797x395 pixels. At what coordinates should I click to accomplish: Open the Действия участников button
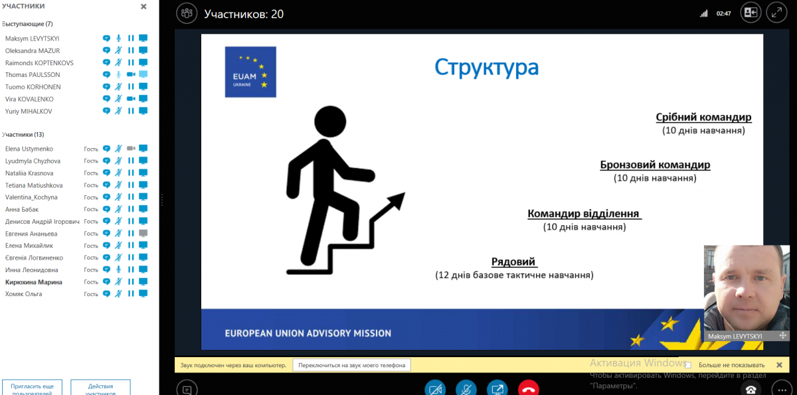[100, 388]
